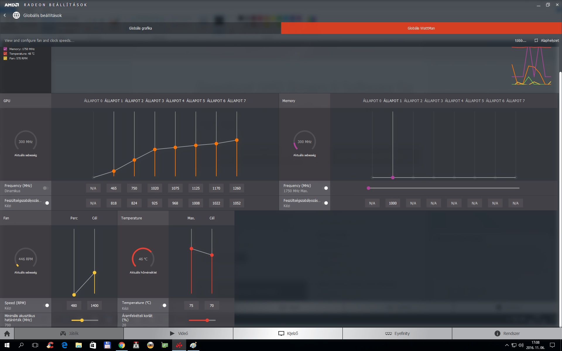Click Max. temperature curve point
The image size is (562, 351).
coord(191,249)
